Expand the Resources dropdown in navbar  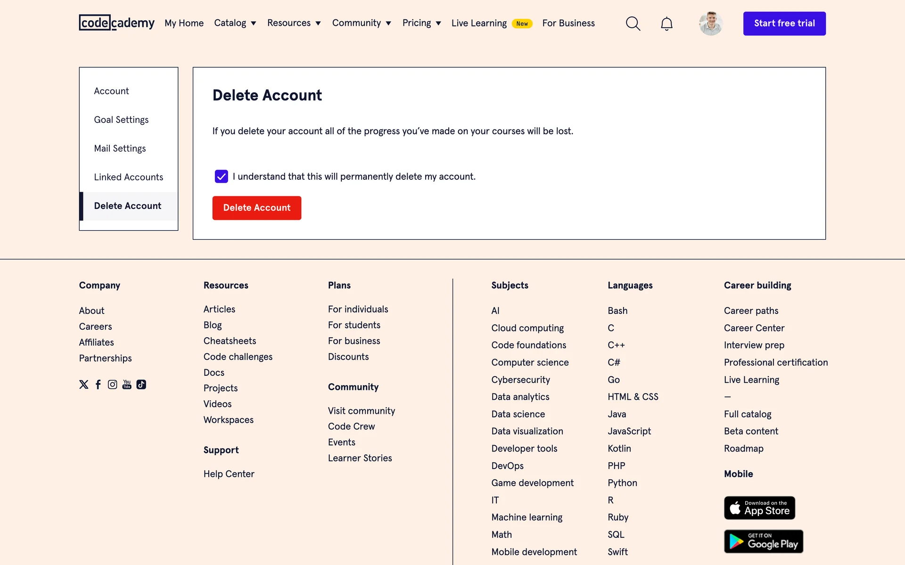coord(294,23)
